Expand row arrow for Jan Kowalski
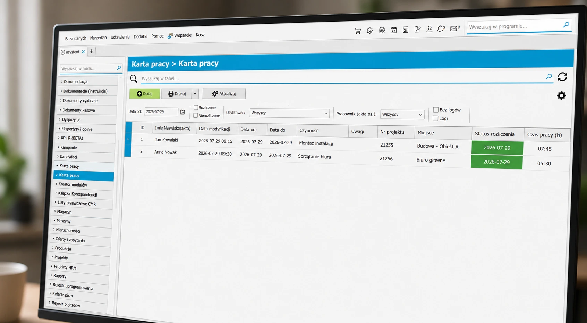 128,139
